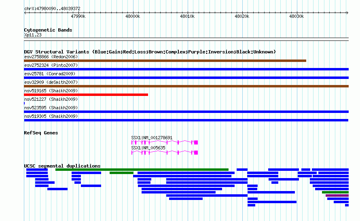
Task: Click the magenta NM_001278691 gene model
Action: tap(164, 142)
